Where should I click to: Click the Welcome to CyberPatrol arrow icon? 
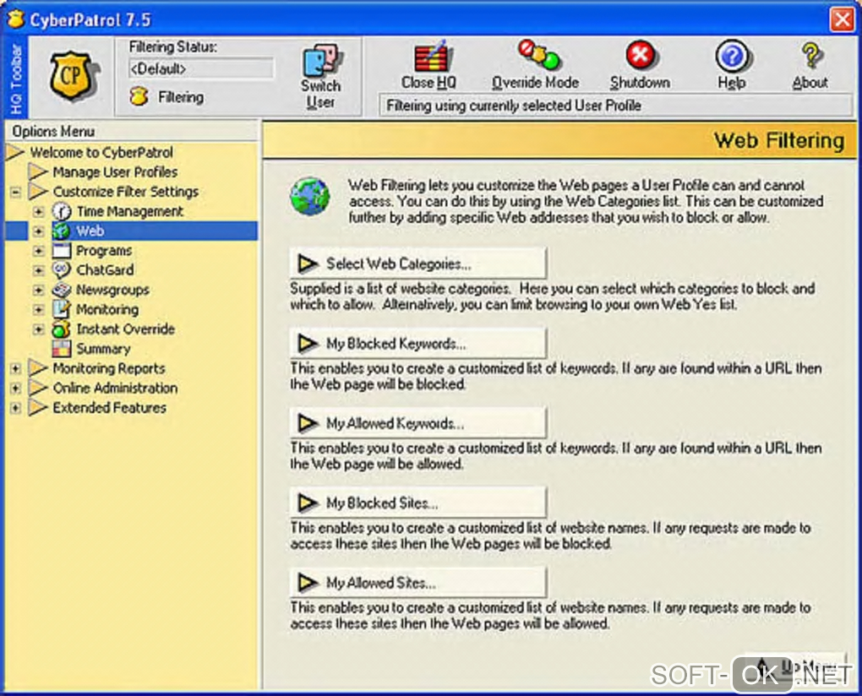(15, 152)
